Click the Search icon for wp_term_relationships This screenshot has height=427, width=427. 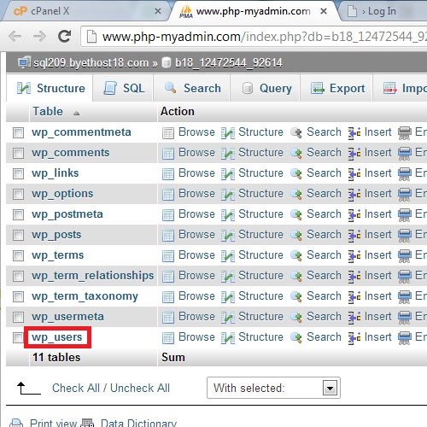click(x=296, y=276)
